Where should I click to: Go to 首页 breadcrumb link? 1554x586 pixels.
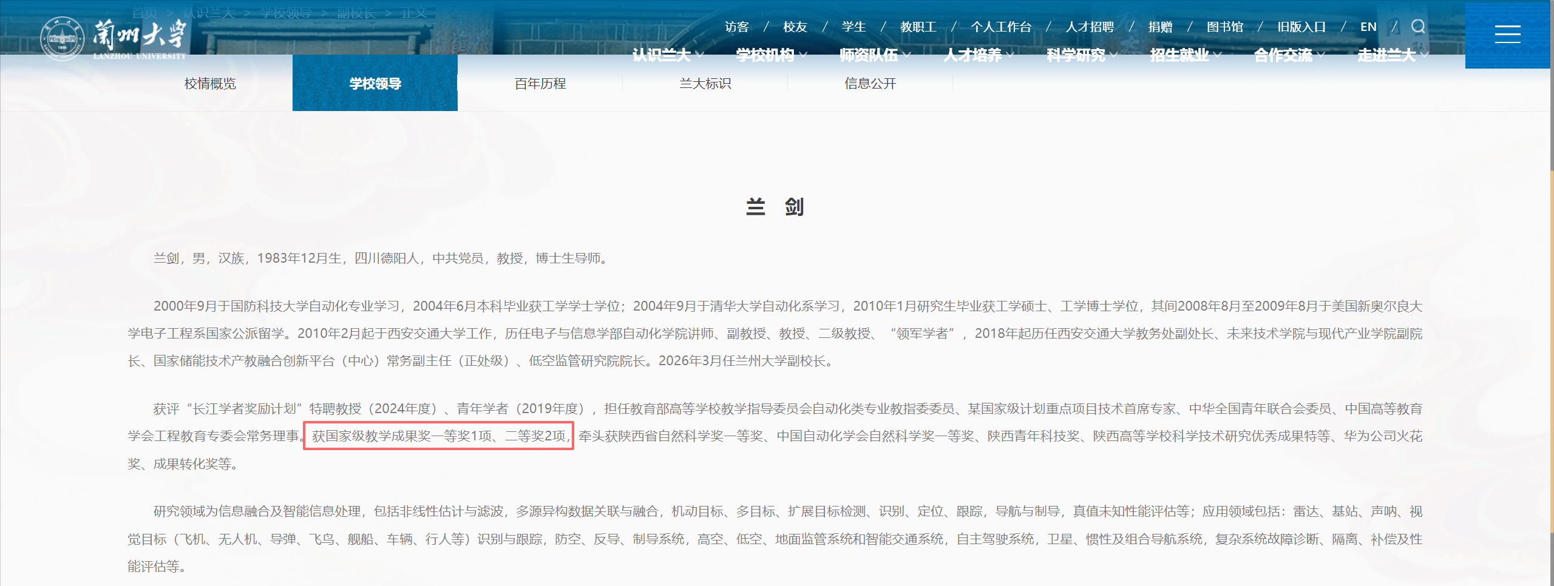(x=144, y=13)
